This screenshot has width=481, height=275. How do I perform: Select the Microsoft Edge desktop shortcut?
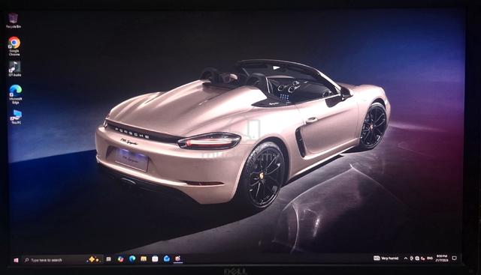coord(15,94)
